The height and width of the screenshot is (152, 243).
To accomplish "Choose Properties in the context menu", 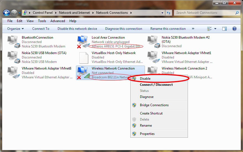I will pyautogui.click(x=159, y=134).
